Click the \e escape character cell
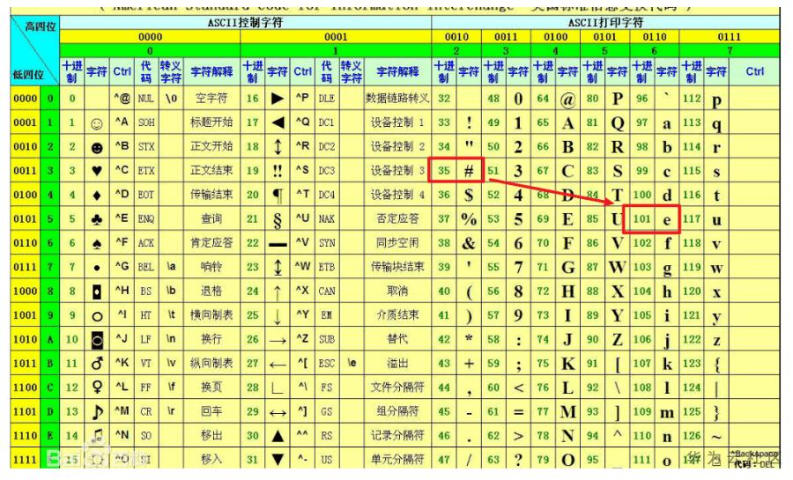Viewport: 793px width, 480px height. pyautogui.click(x=352, y=363)
